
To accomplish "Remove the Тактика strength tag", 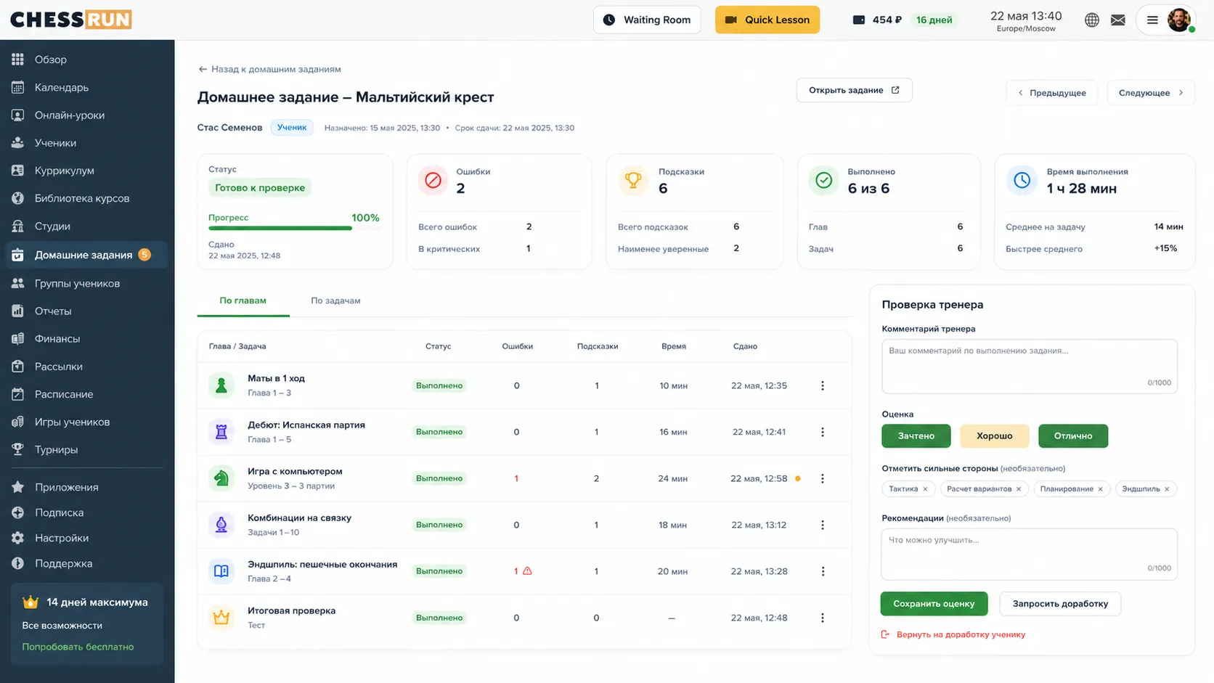I will [925, 489].
